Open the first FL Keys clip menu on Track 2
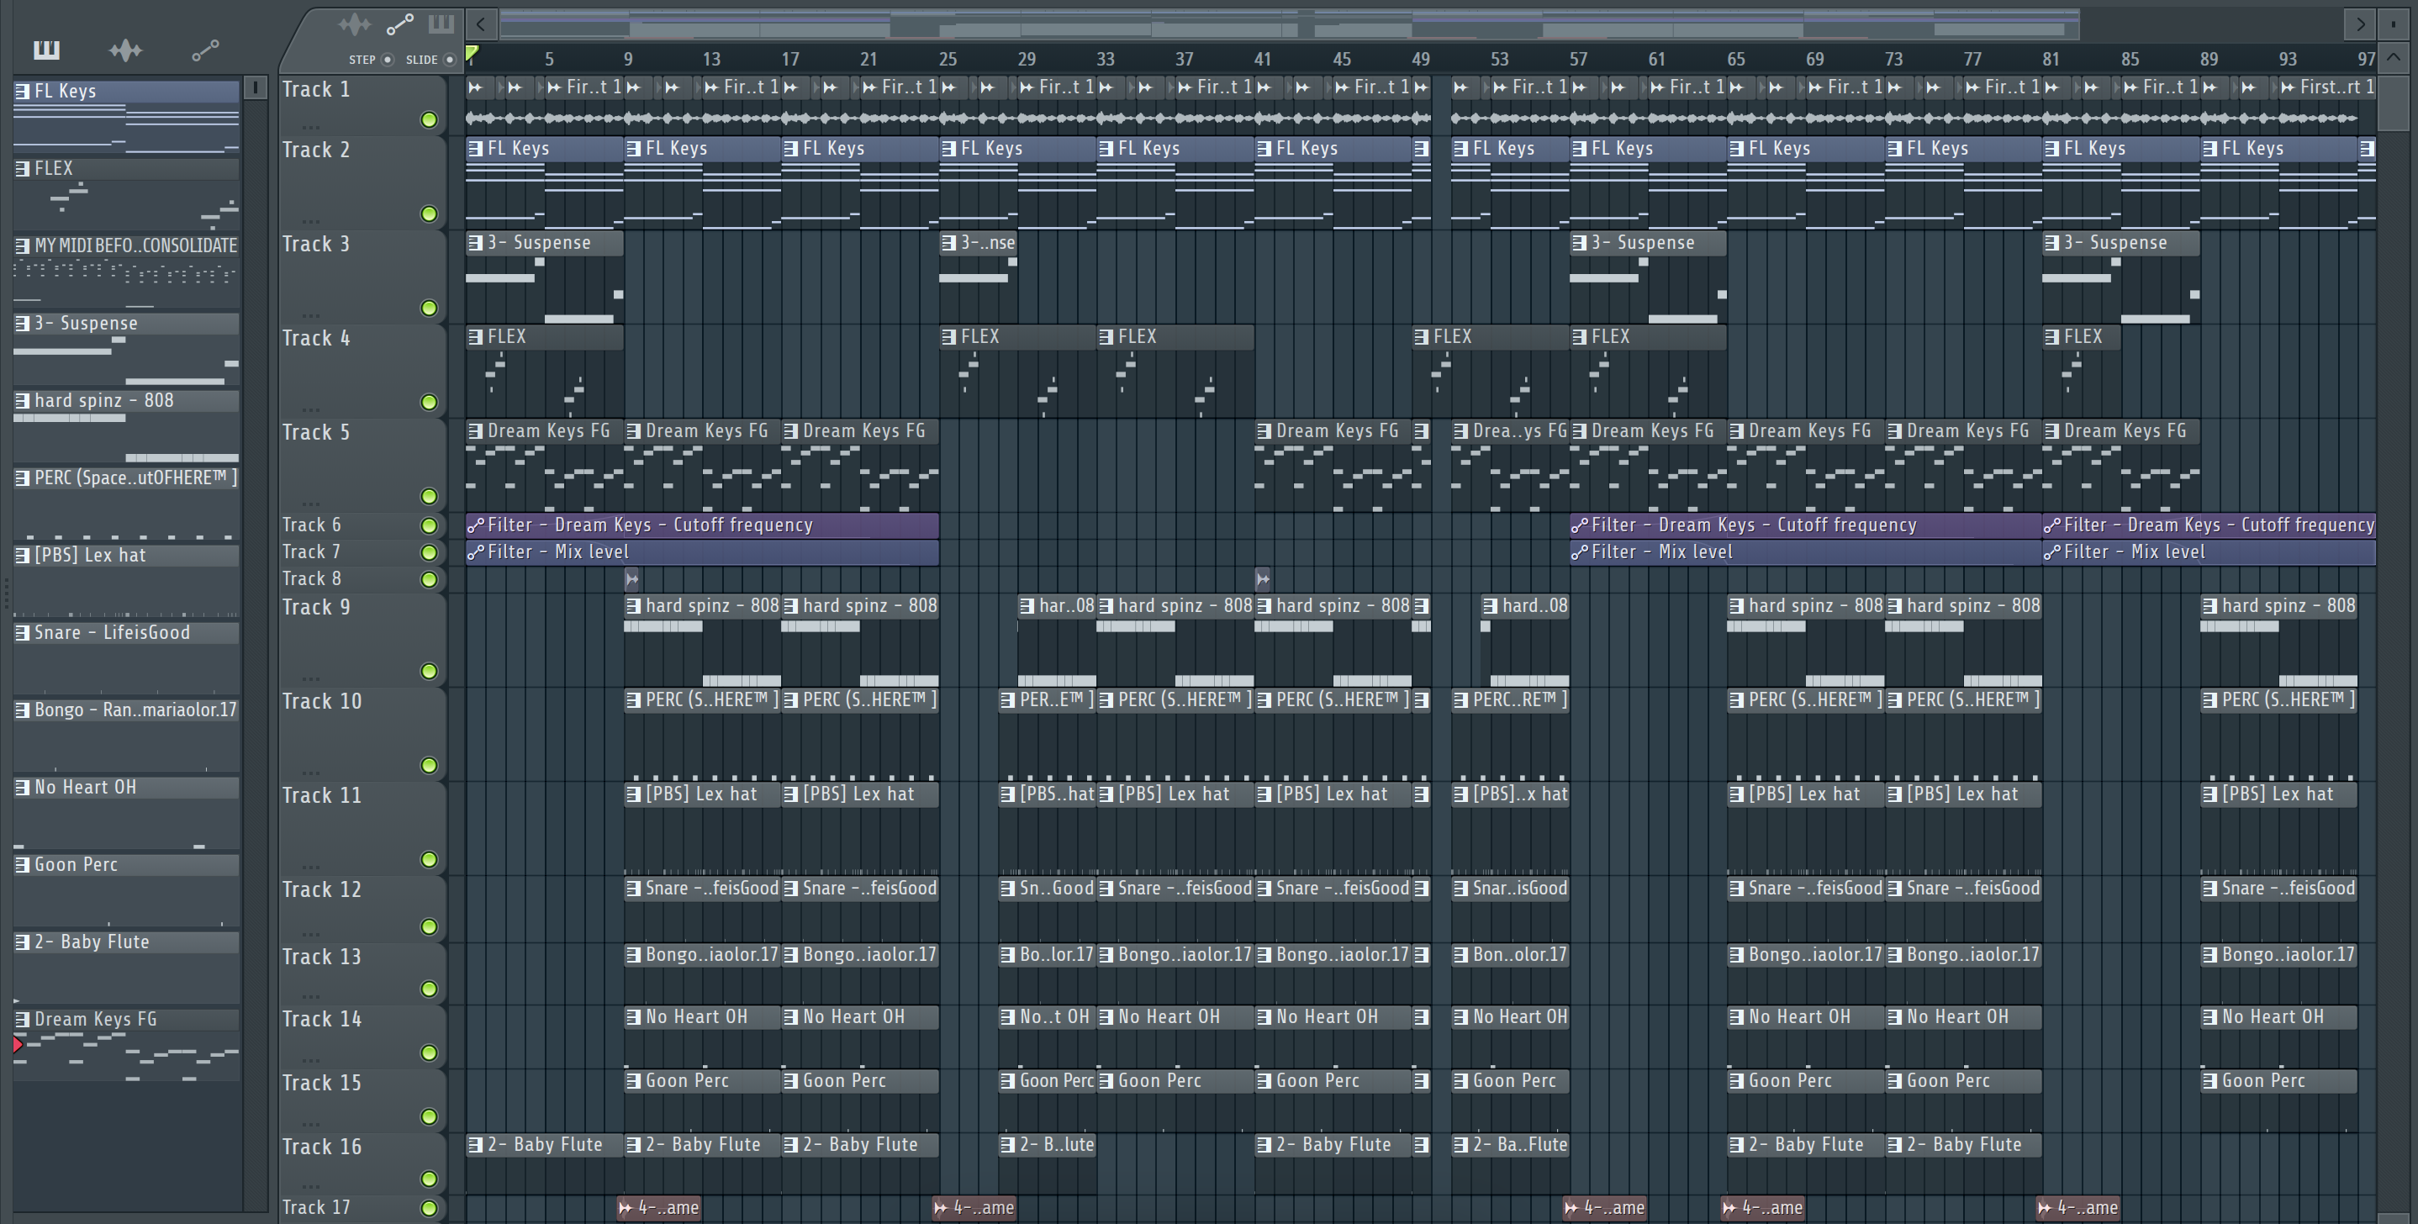This screenshot has height=1224, width=2418. (476, 148)
